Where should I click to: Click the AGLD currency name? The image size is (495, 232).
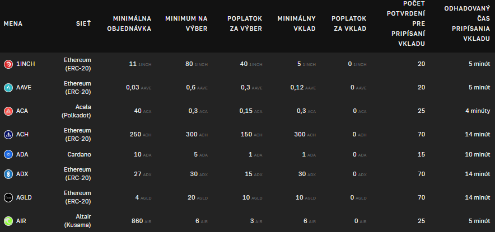(25, 197)
